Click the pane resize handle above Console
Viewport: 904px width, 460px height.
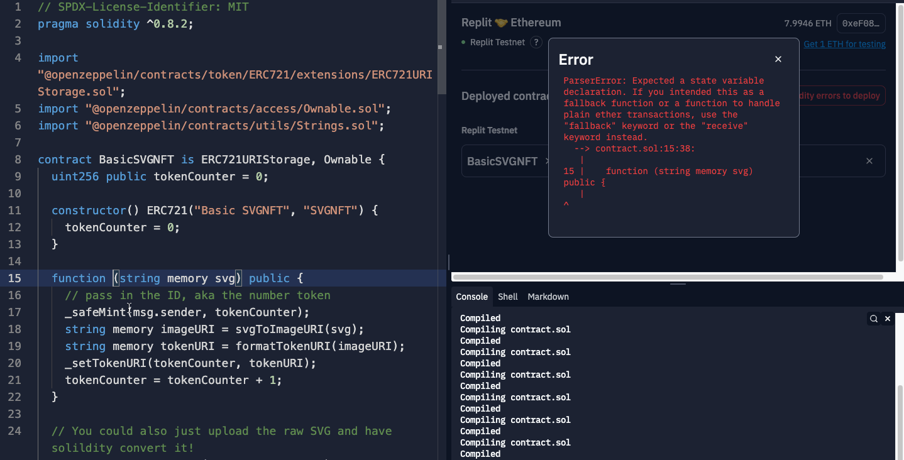(677, 284)
